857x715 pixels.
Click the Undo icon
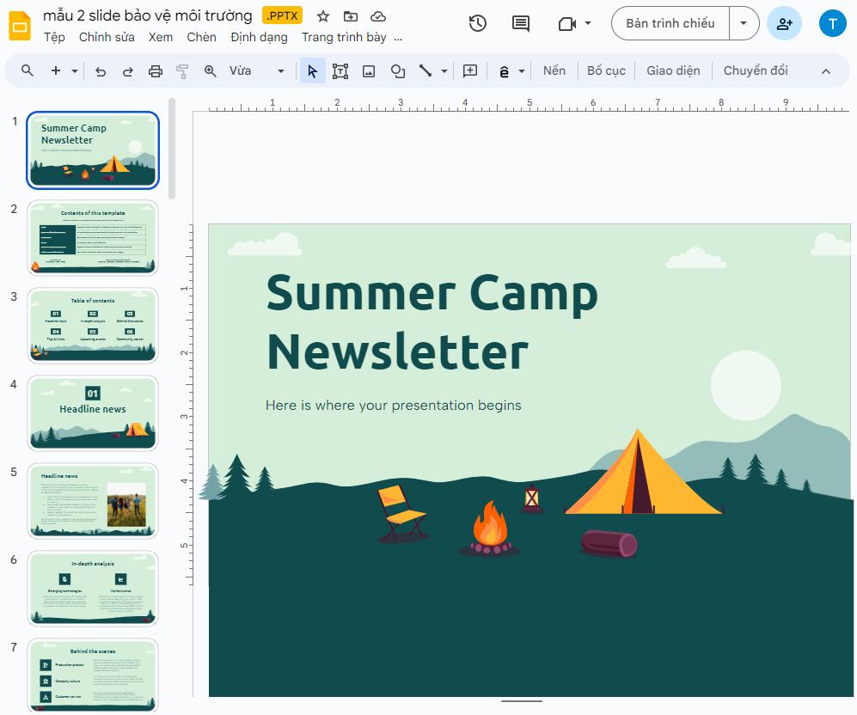[x=100, y=70]
